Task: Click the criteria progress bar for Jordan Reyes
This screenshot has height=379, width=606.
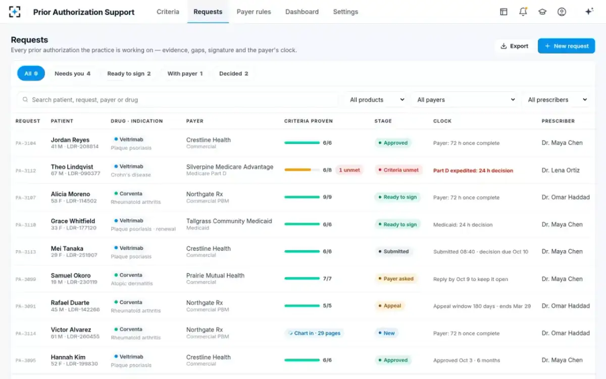Action: coord(302,143)
